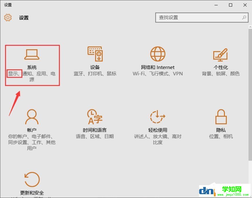The height and width of the screenshot is (198, 252).
Task: Click the search magnifier icon
Action: (x=244, y=17)
